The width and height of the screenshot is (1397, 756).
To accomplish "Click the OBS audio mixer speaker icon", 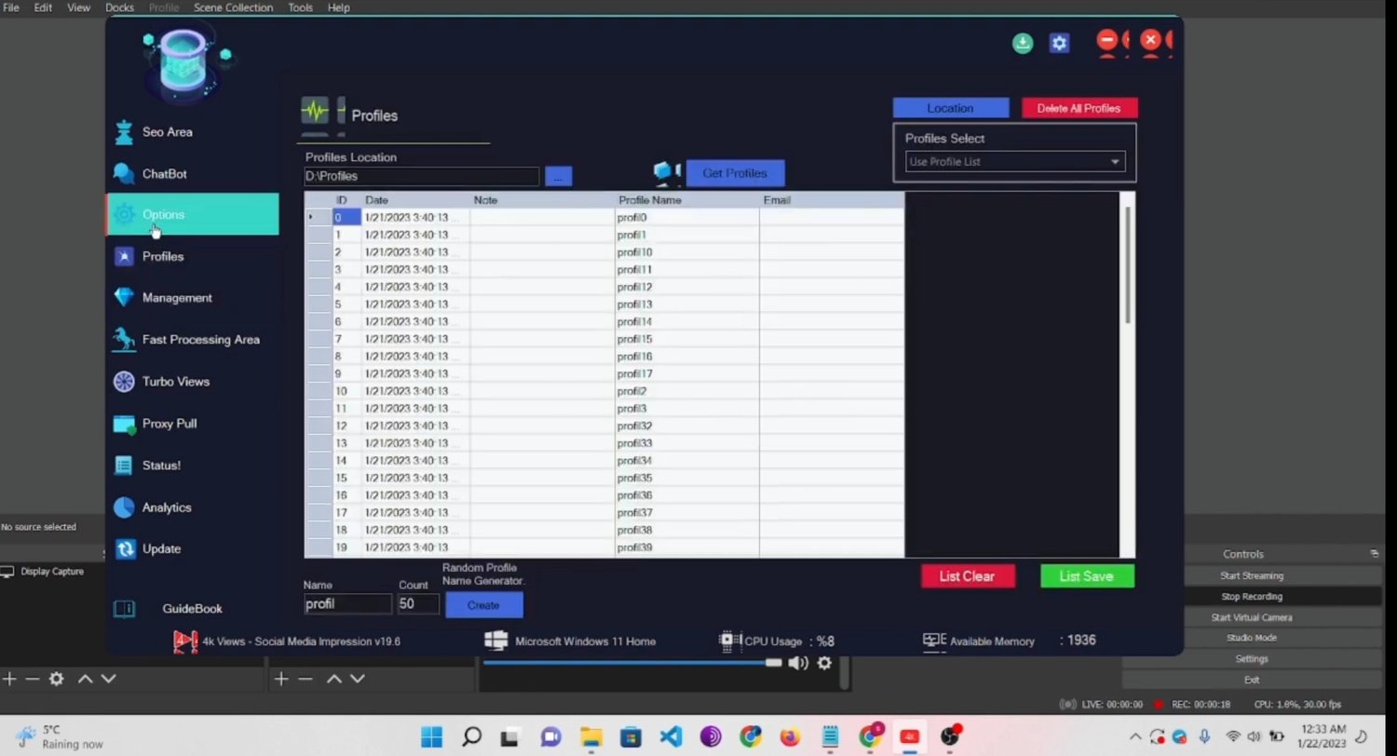I will pyautogui.click(x=798, y=663).
